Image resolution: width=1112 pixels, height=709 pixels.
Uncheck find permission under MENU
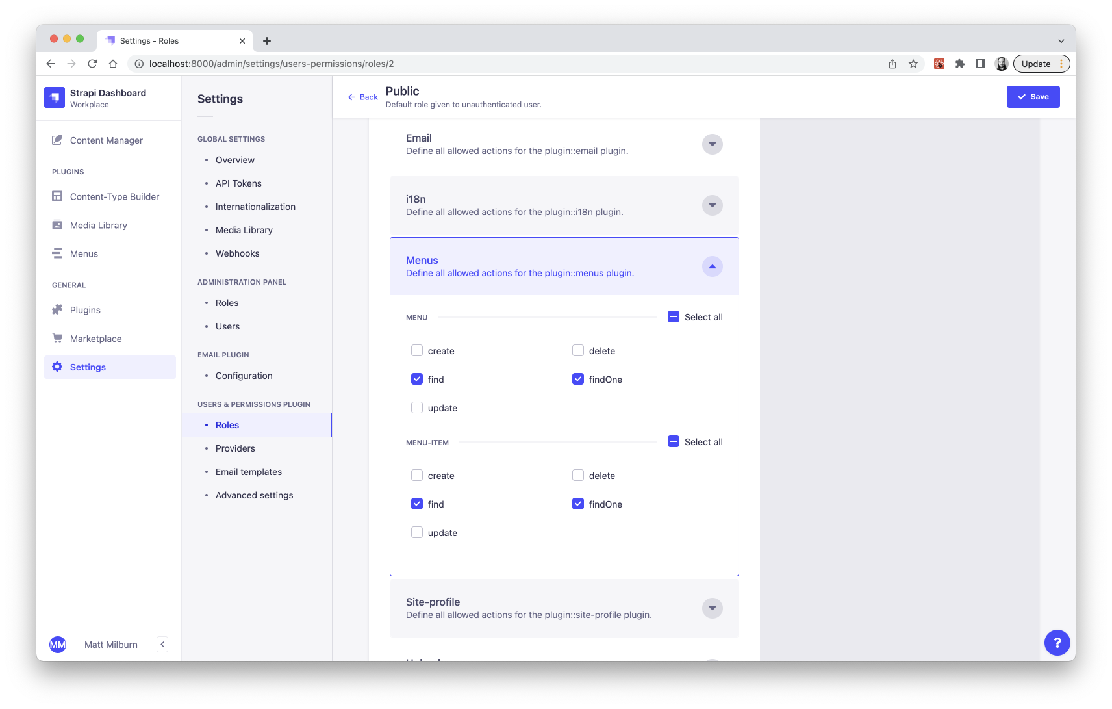click(417, 380)
